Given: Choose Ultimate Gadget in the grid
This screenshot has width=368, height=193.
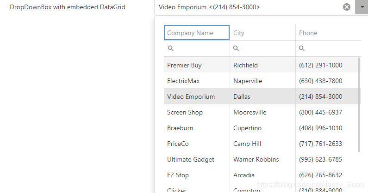Looking at the screenshot, I should [x=190, y=159].
